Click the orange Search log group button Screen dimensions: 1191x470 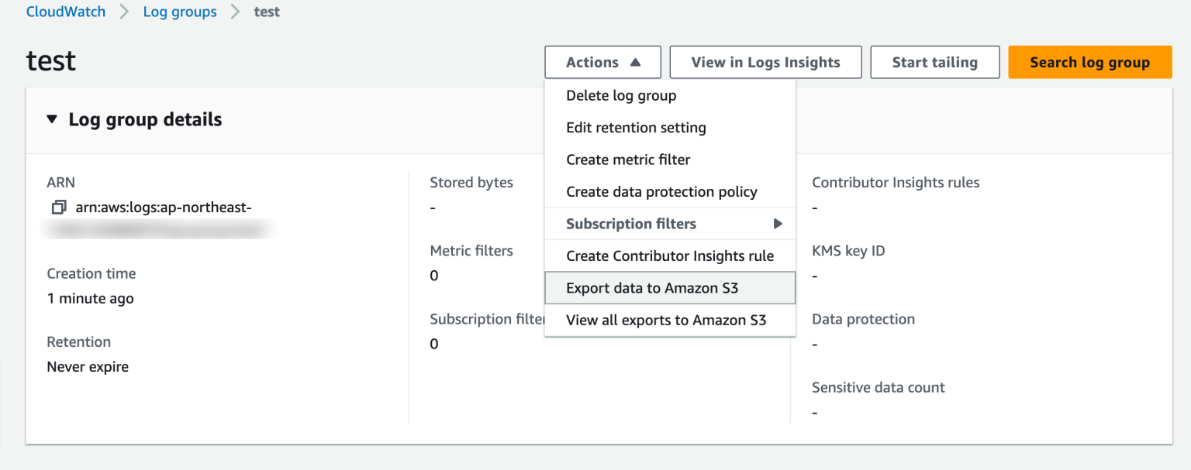coord(1089,63)
